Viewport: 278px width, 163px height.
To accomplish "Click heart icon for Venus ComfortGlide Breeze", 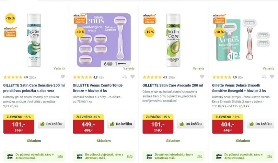I will (132, 77).
